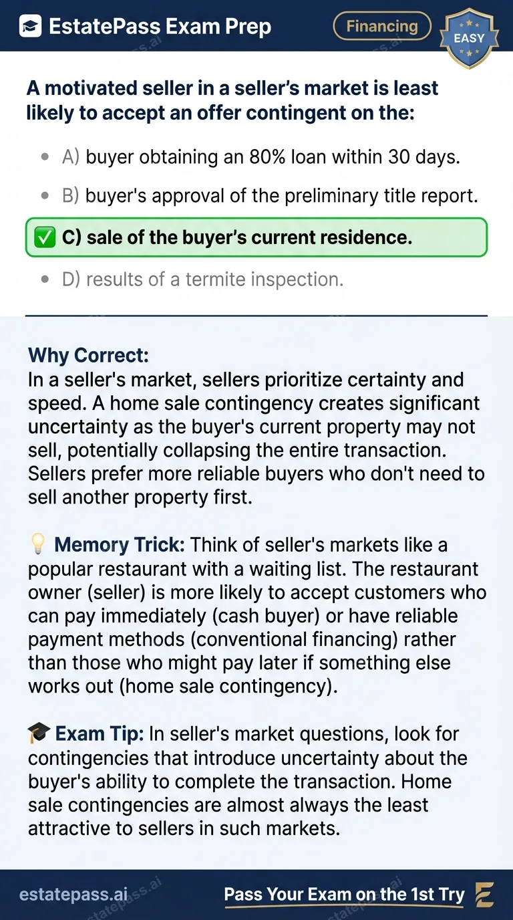Click the green checkmark beside answer C

pyautogui.click(x=44, y=237)
